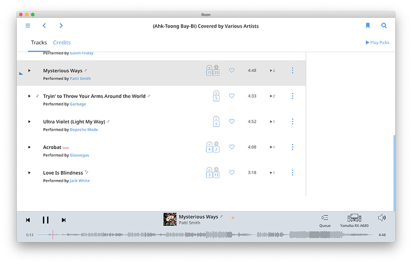This screenshot has height=264, width=412.
Task: Skip to the next track
Action: 63,220
